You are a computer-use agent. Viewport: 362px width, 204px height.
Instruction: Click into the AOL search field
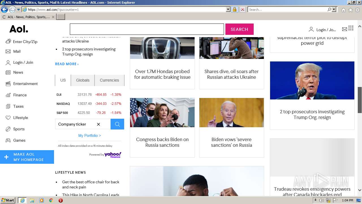(147, 29)
